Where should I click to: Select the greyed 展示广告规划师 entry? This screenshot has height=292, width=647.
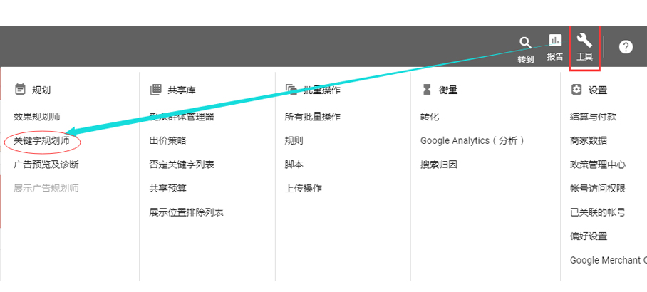pyautogui.click(x=46, y=189)
